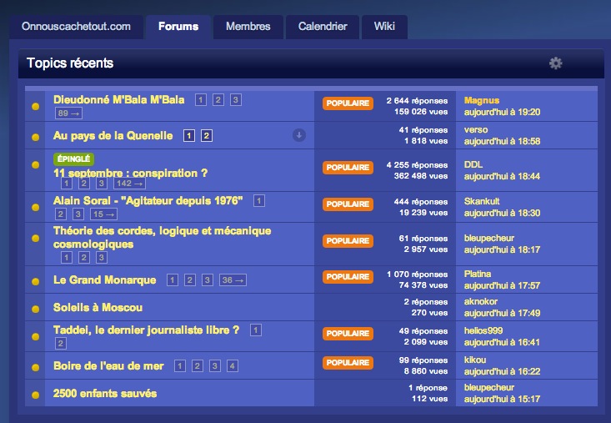Click yellow status dot beside Dieudonné M'Bala M'Bala
The width and height of the screenshot is (611, 423).
coord(36,107)
